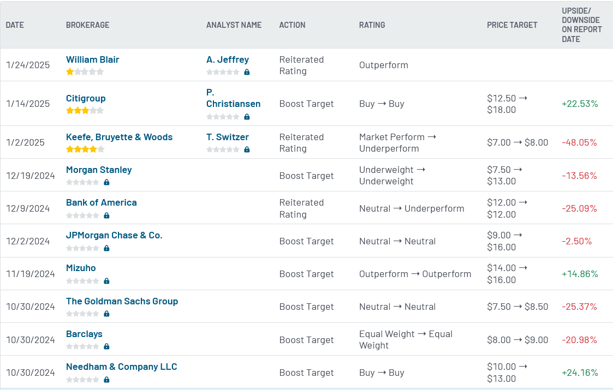Click the Outperform → Outperform rating

(415, 274)
